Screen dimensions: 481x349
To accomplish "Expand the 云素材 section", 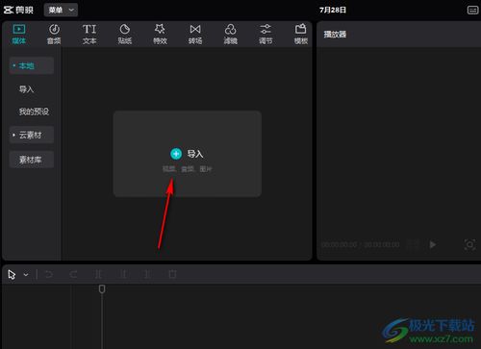I will [31, 135].
